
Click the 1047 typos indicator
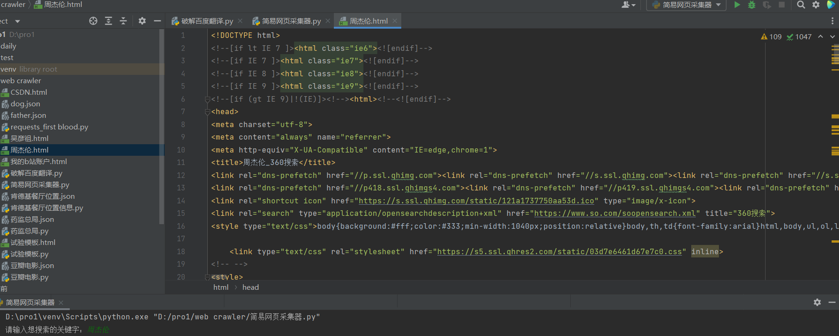pos(799,37)
